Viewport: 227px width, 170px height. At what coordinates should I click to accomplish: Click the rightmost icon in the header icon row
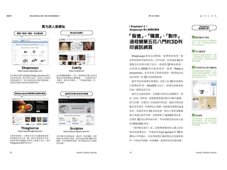pyautogui.click(x=216, y=16)
